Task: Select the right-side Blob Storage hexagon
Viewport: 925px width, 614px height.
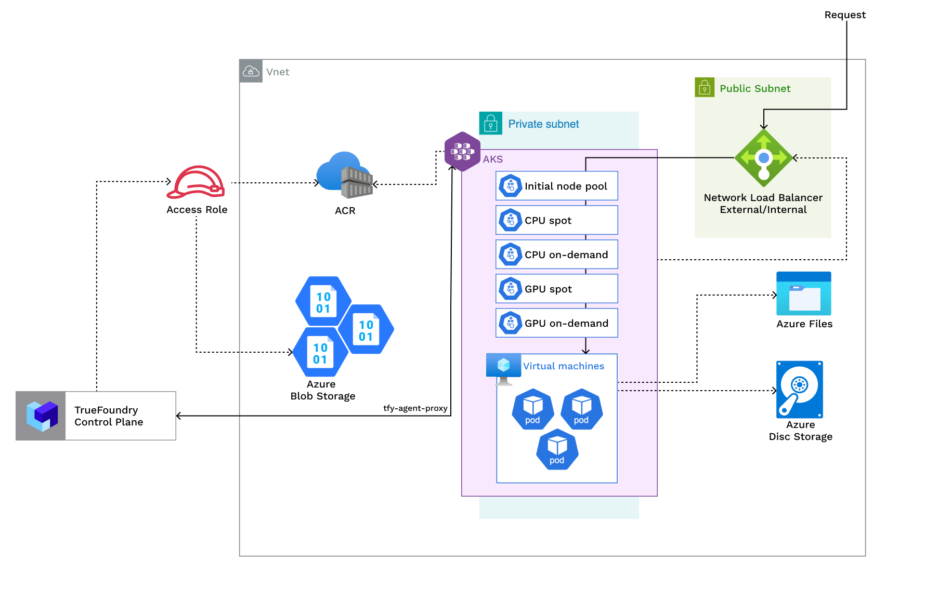Action: pos(366,329)
